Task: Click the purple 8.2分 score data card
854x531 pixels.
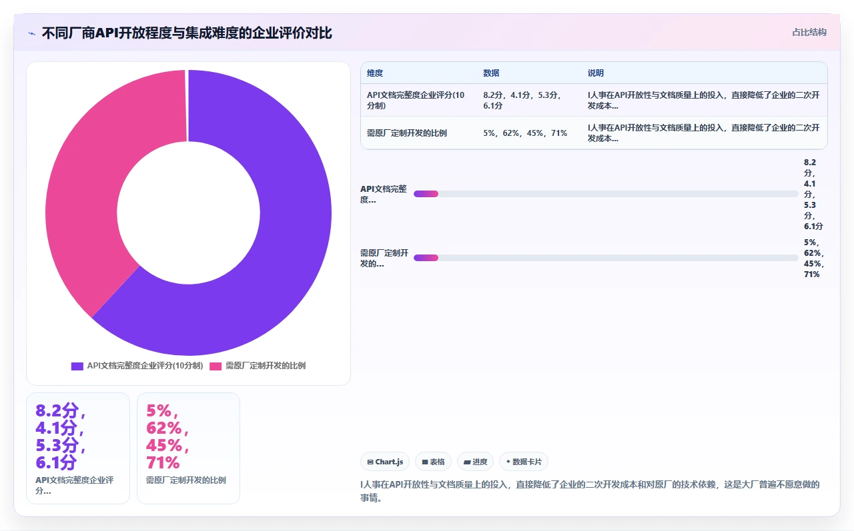Action: [x=78, y=448]
